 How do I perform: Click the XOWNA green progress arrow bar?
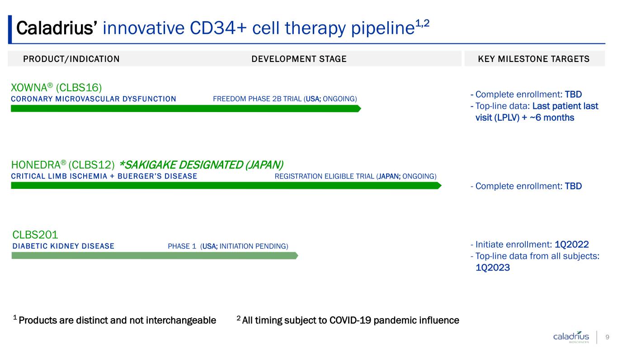(x=186, y=108)
